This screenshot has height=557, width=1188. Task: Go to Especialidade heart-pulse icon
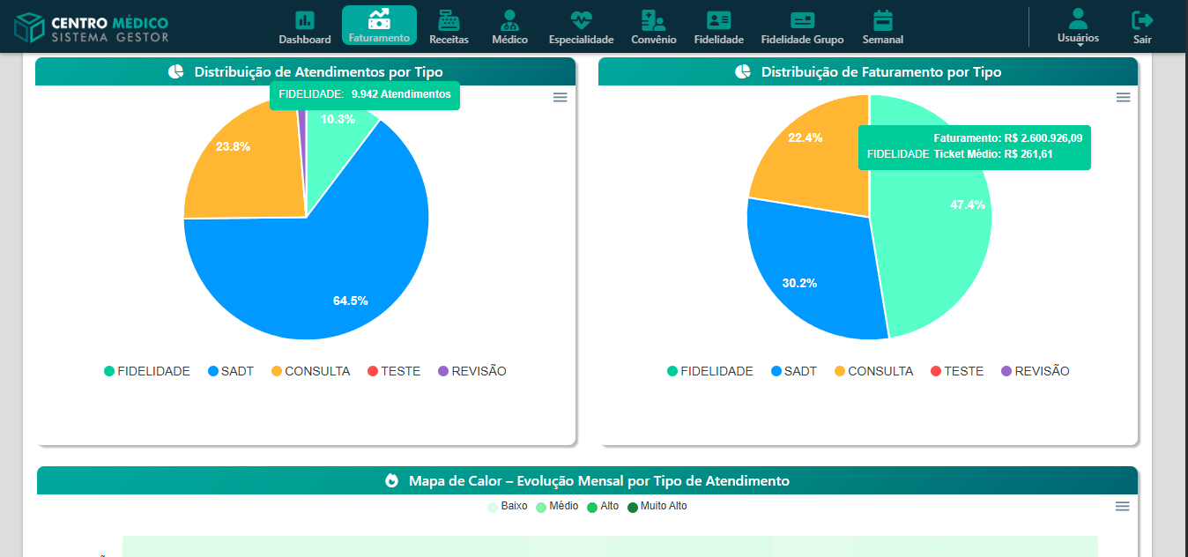581,20
